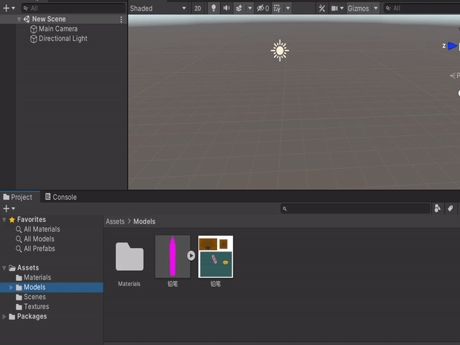This screenshot has width=460, height=345.
Task: Click the Scene view search field
Action: (422, 8)
